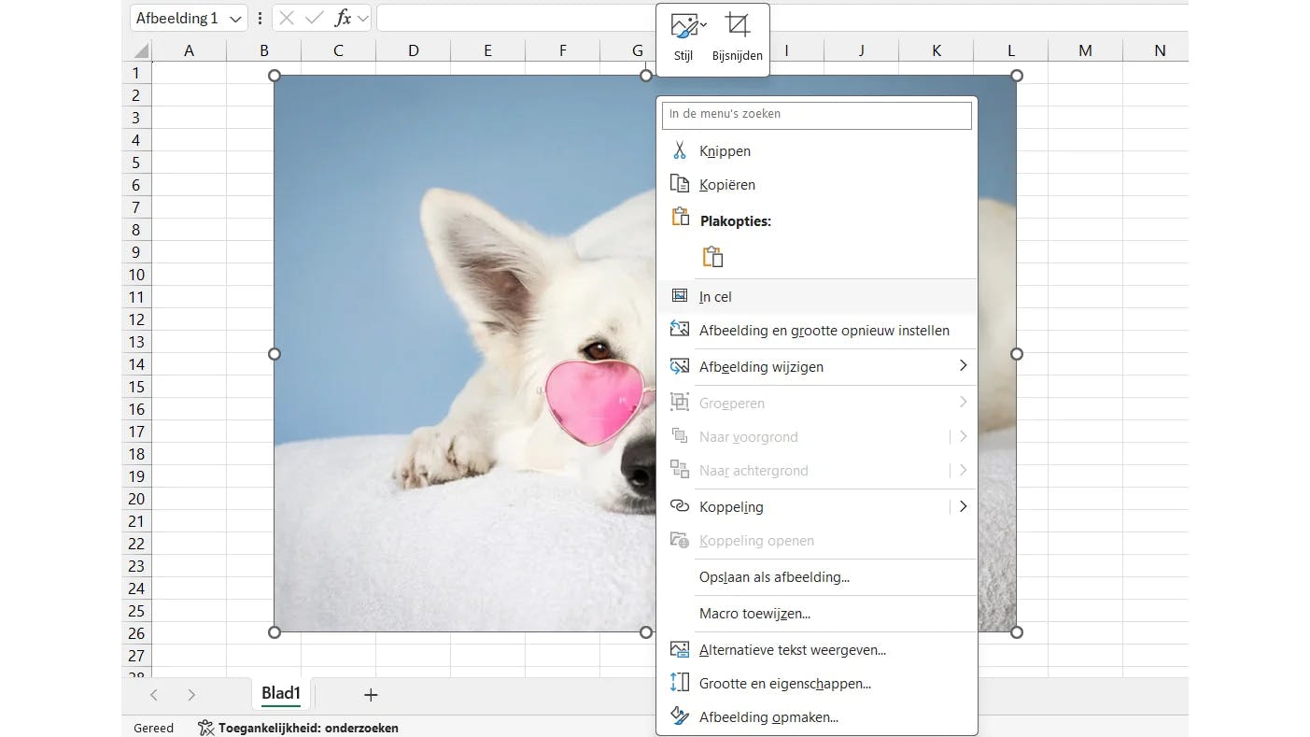Image resolution: width=1310 pixels, height=737 pixels.
Task: Expand the Name Box dropdown arrow
Action: click(x=235, y=19)
